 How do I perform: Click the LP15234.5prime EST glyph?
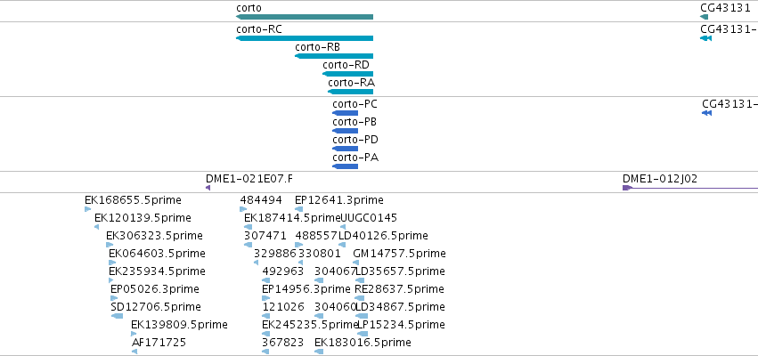363,334
